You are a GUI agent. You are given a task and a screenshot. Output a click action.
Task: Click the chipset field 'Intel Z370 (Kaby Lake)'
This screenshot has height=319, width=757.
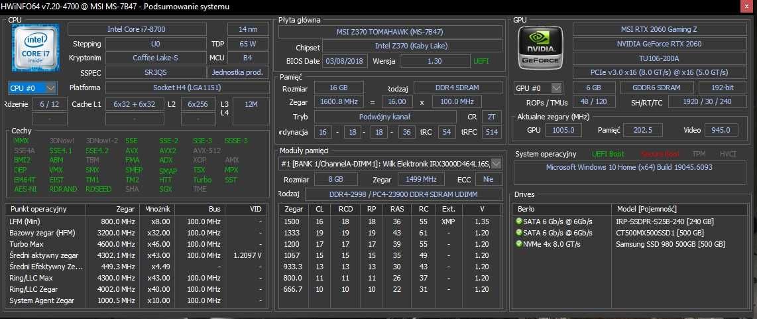coord(412,46)
